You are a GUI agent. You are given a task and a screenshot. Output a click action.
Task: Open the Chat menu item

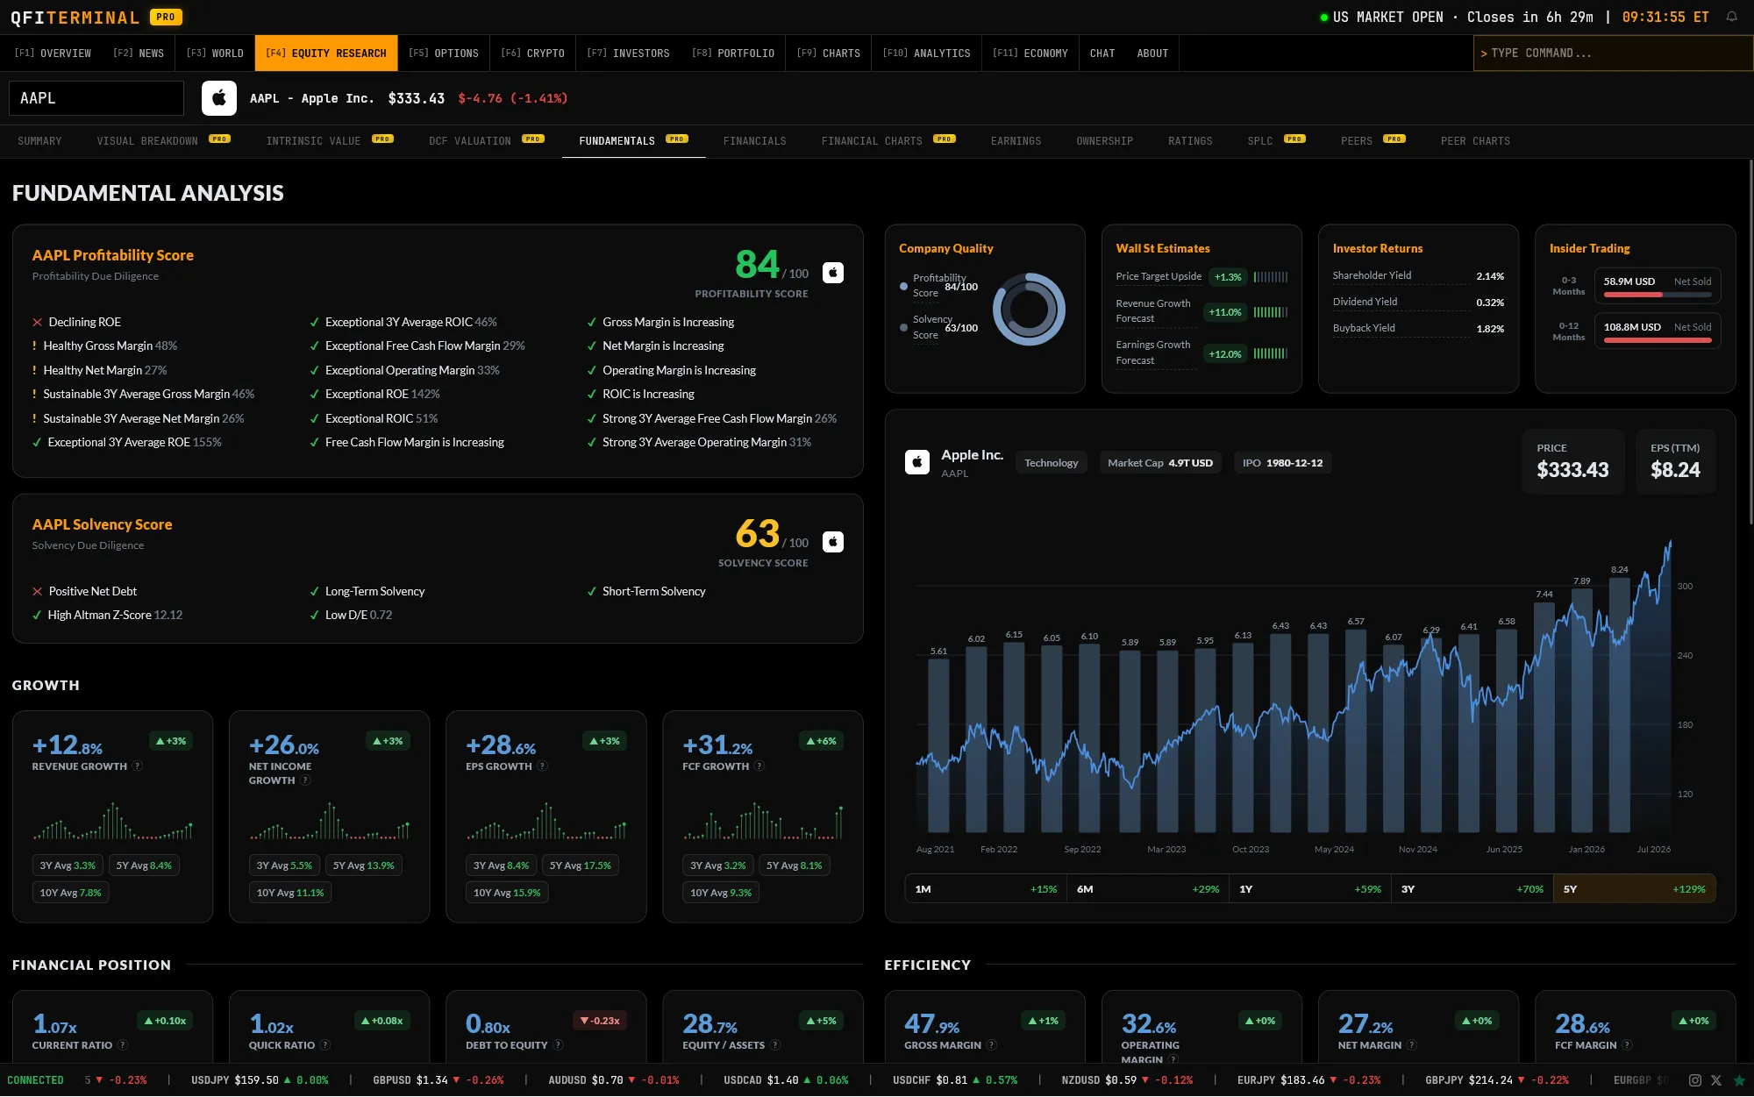(1102, 53)
